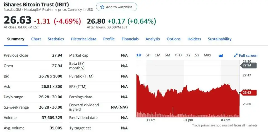Click the Full screen expand arrows icon
Screen dimensions: 268x132
(236, 56)
